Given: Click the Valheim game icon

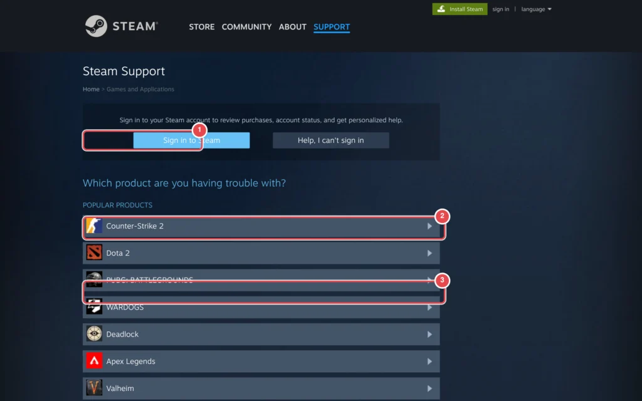Looking at the screenshot, I should click(x=94, y=388).
